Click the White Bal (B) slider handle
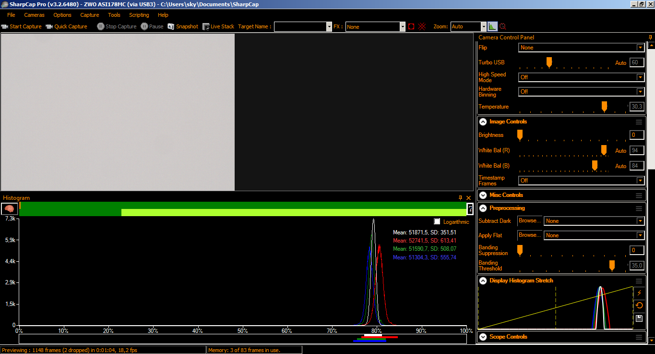This screenshot has height=354, width=655. pos(595,166)
